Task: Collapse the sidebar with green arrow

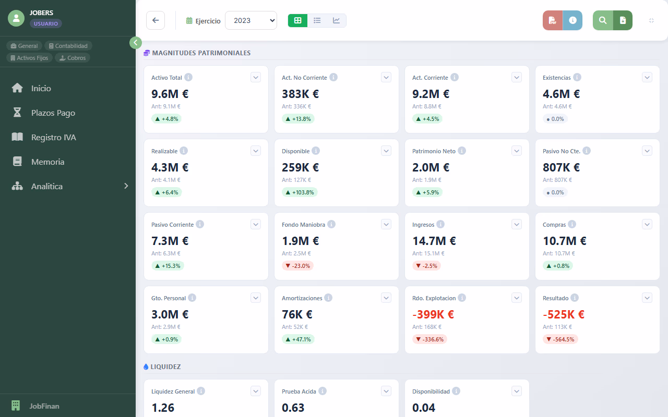Action: pyautogui.click(x=136, y=43)
